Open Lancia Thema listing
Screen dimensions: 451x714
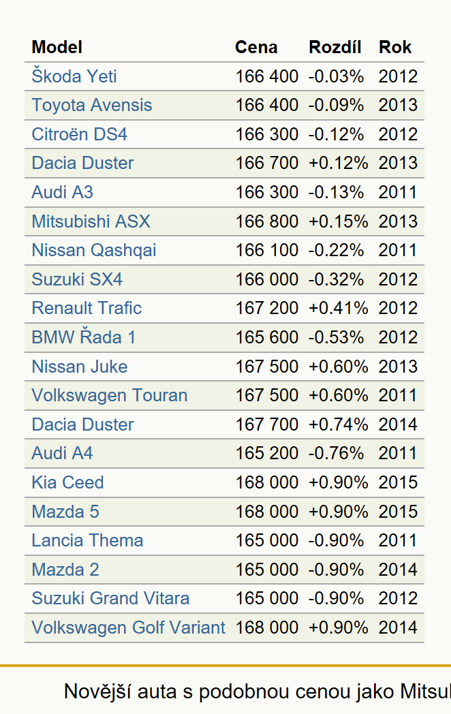87,540
